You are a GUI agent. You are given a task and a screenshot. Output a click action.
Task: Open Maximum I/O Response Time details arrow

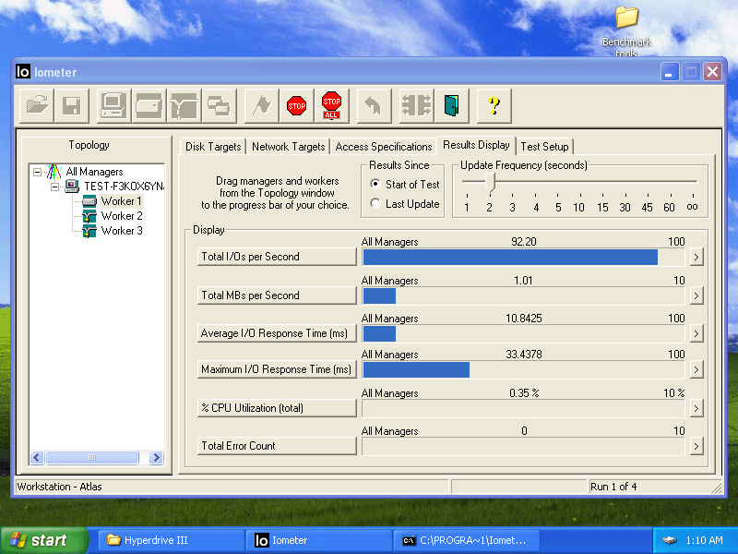[696, 370]
